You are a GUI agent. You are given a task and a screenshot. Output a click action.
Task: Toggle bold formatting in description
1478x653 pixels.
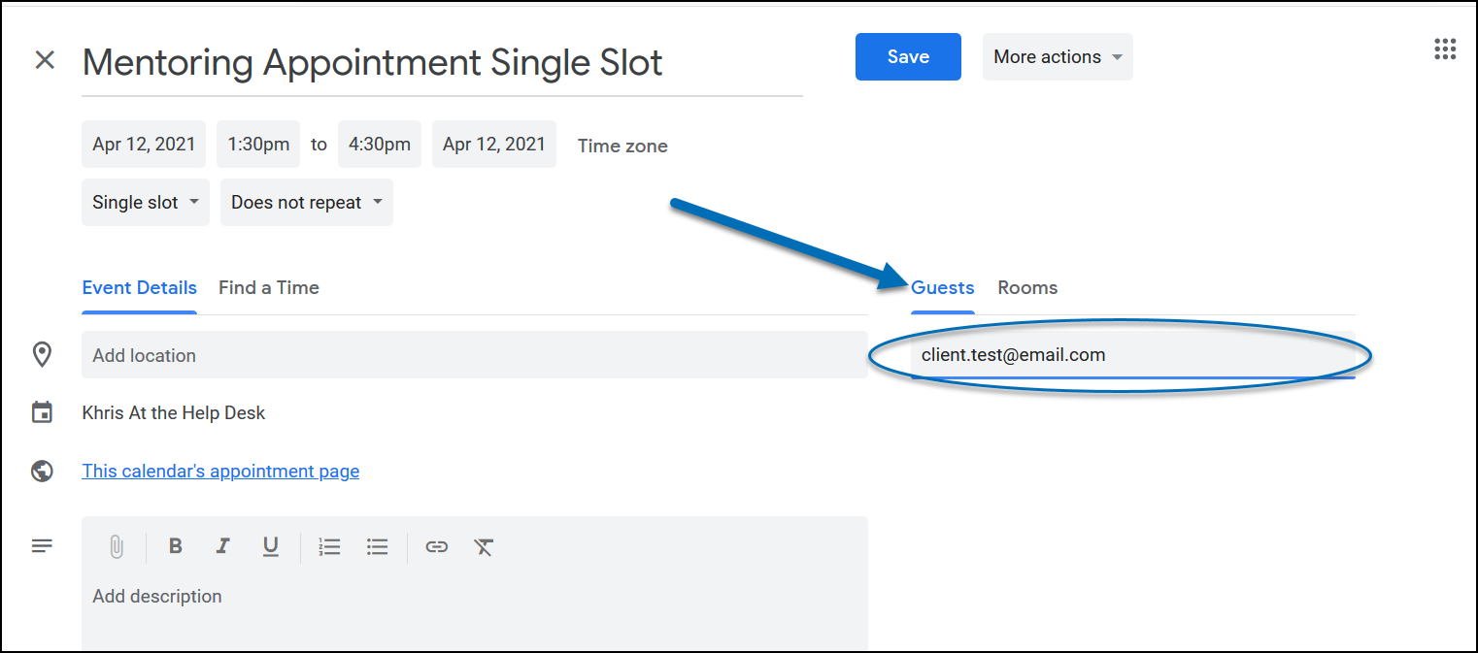176,546
